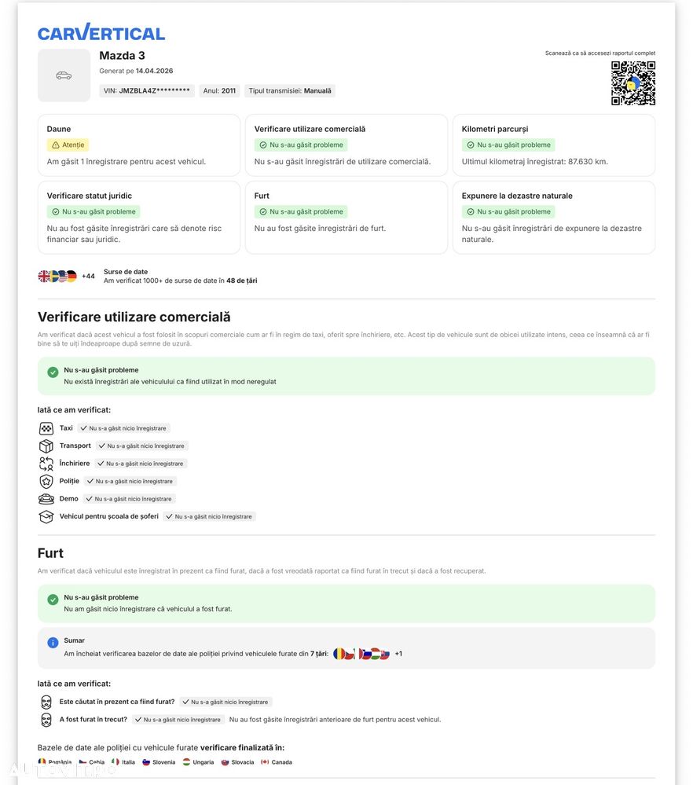Click the +1 stolen-database countries counter
The width and height of the screenshot is (693, 785).
point(398,654)
